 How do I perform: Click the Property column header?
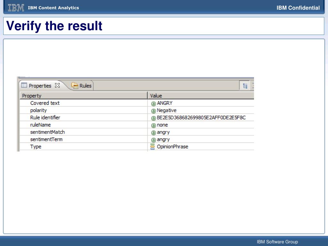84,95
